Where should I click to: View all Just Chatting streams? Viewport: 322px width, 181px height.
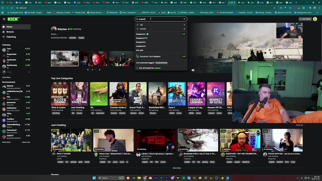pos(299,125)
